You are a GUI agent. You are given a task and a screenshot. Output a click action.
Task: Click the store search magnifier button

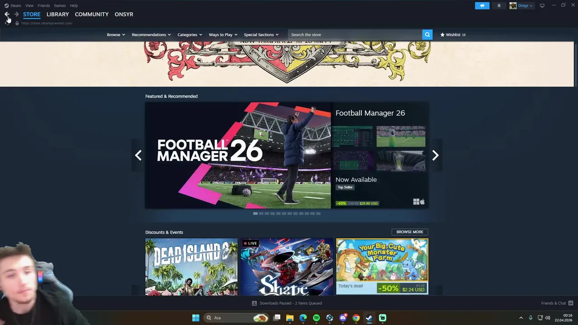[427, 35]
